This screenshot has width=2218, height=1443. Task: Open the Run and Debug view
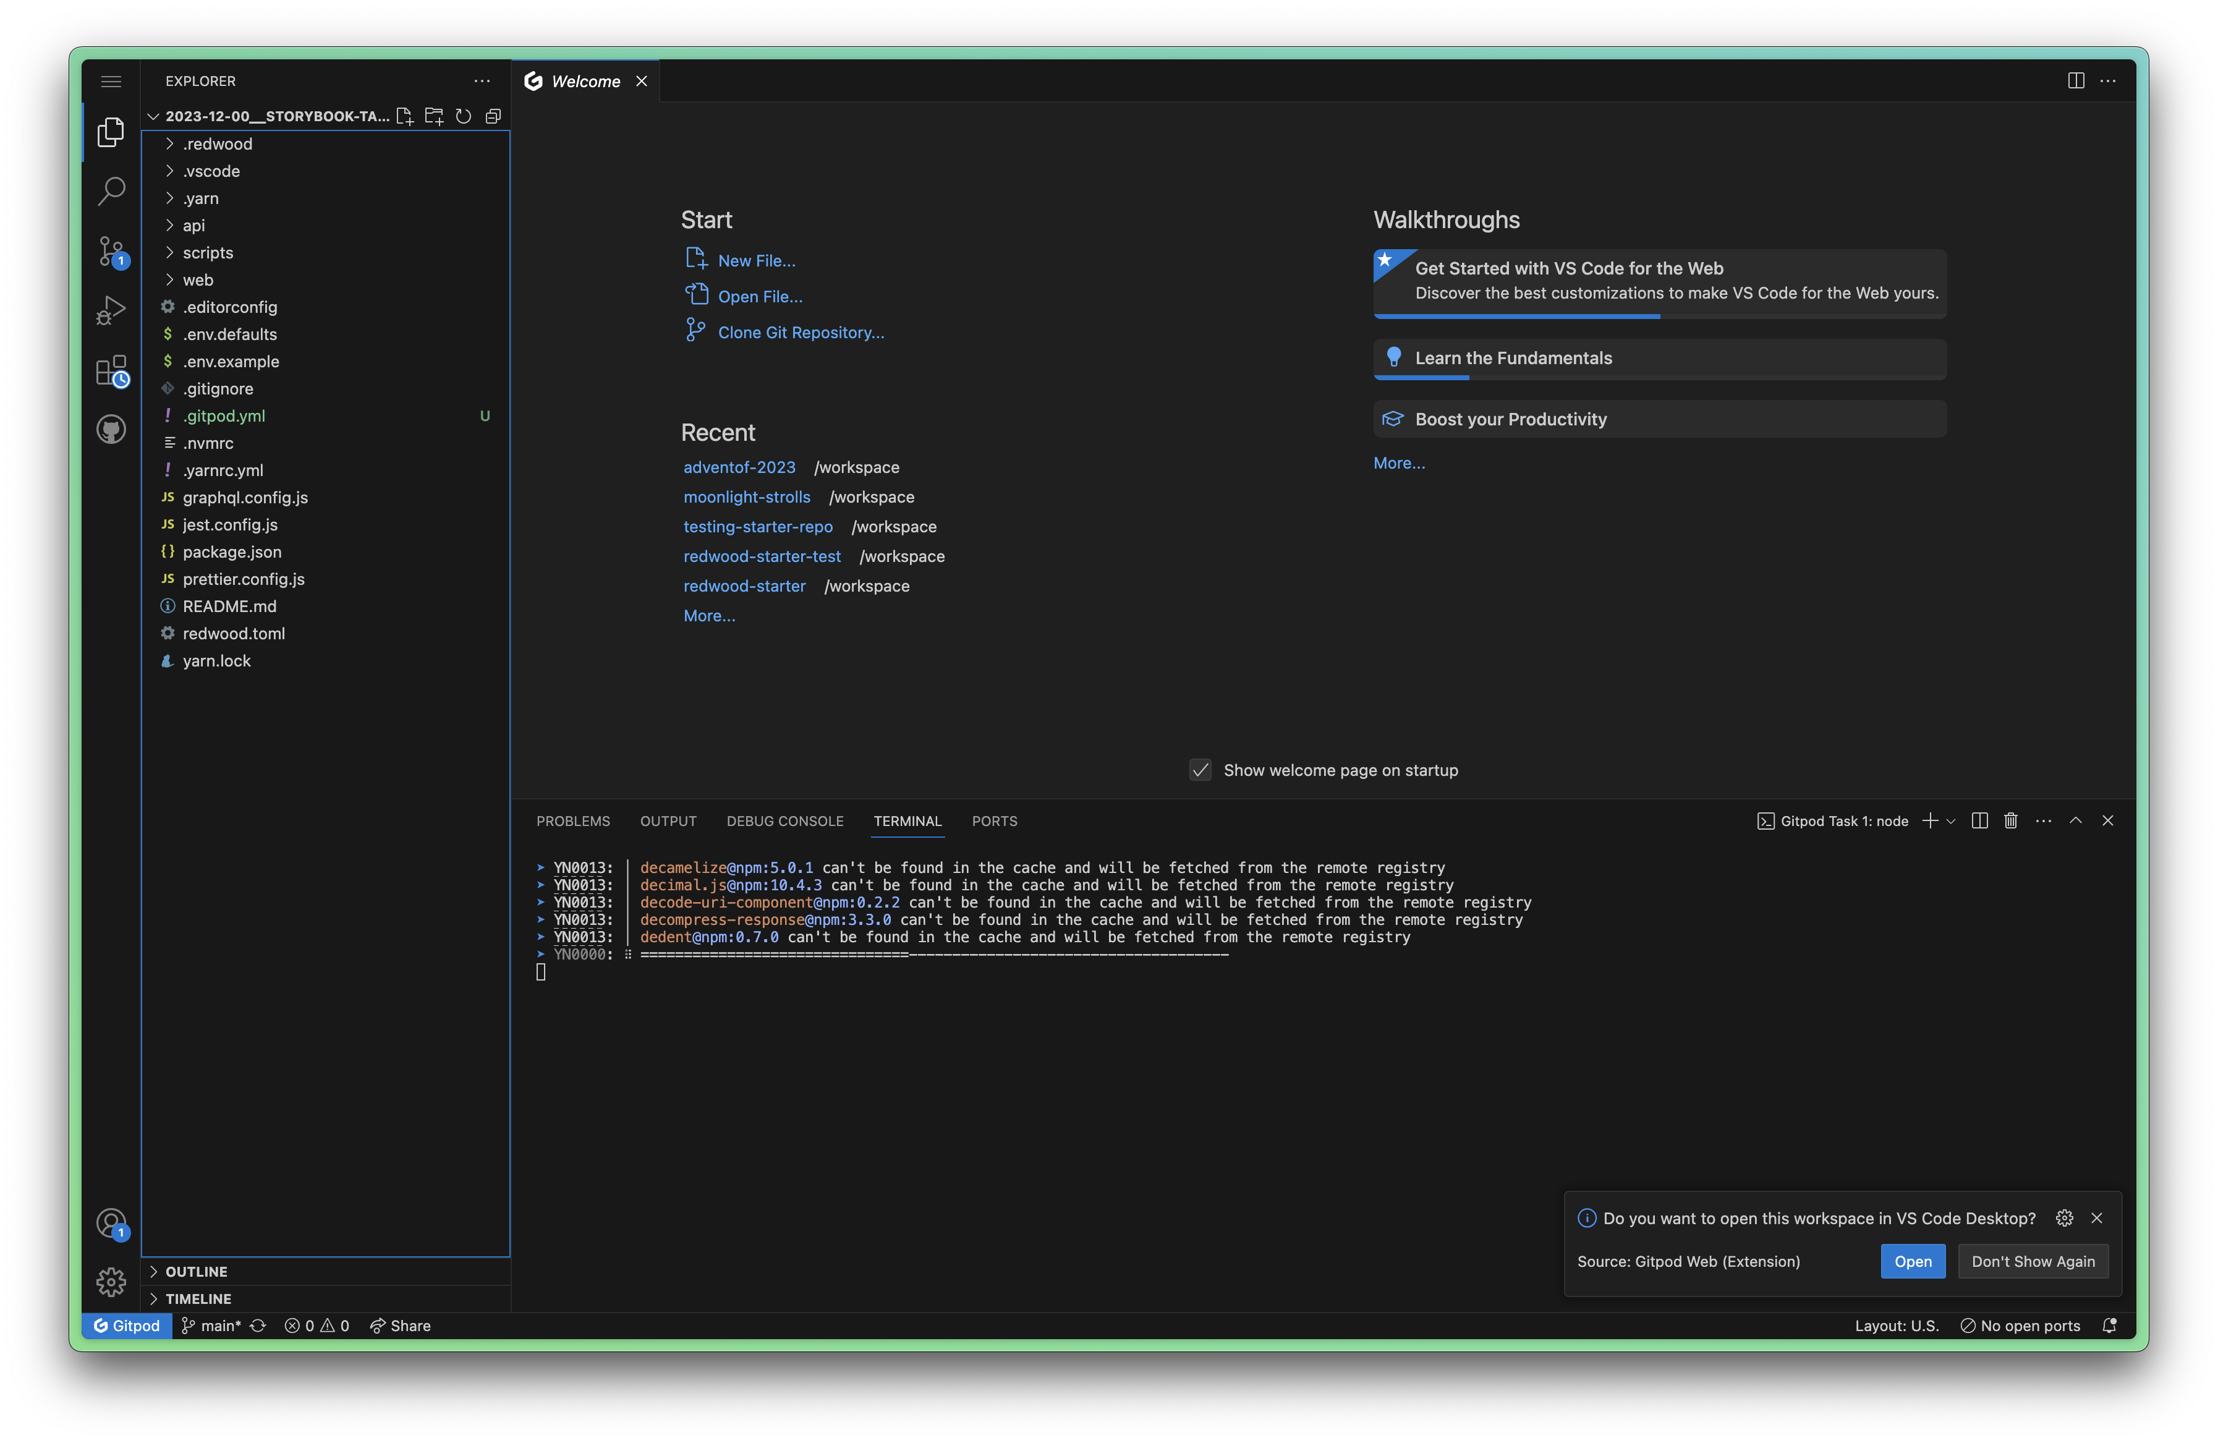(x=111, y=310)
